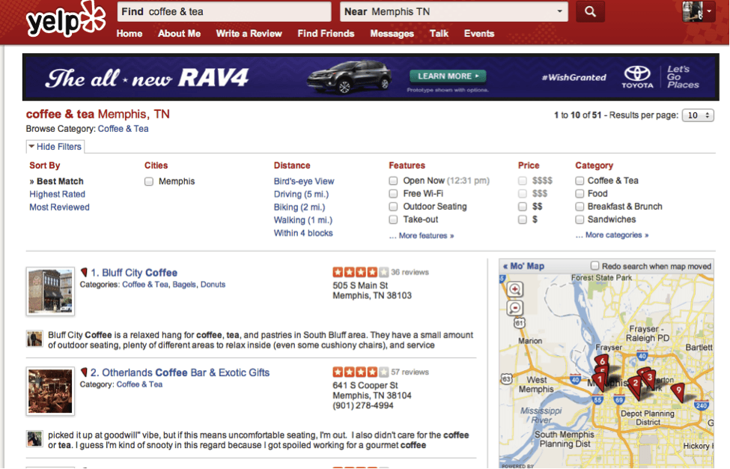730x469 pixels.
Task: Select map pin number 6
Action: coord(601,360)
